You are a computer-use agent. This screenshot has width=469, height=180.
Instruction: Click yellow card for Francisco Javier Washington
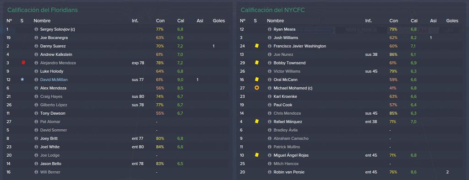[256, 46]
